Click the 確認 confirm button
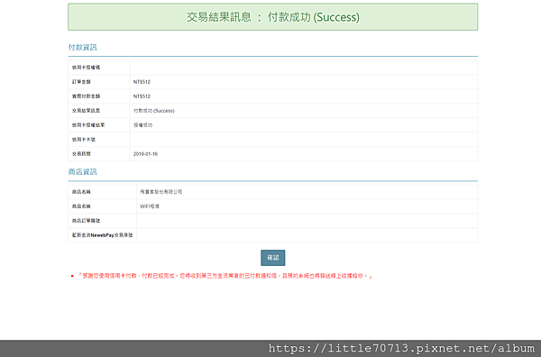The width and height of the screenshot is (541, 357). point(272,258)
